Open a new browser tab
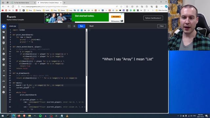Viewport: 210px width, 118px height. (64, 3)
